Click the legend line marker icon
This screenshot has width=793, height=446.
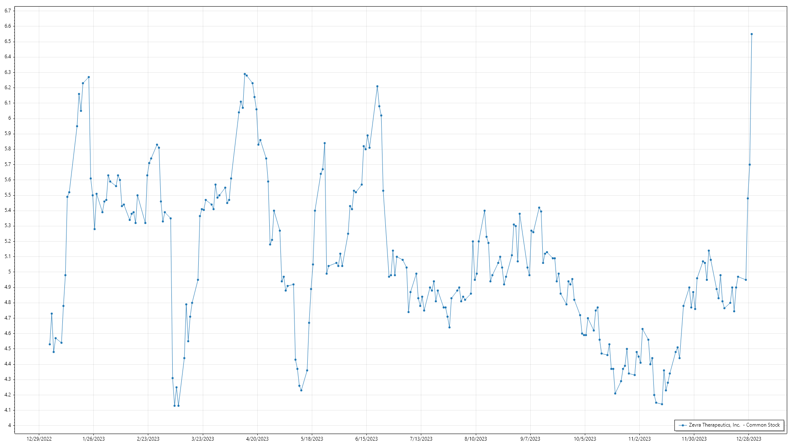(683, 425)
